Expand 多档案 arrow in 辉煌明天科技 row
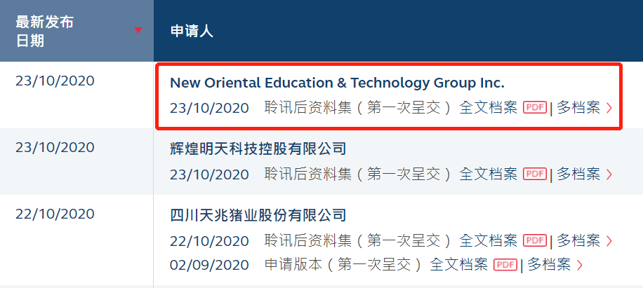Image resolution: width=643 pixels, height=288 pixels. click(609, 174)
